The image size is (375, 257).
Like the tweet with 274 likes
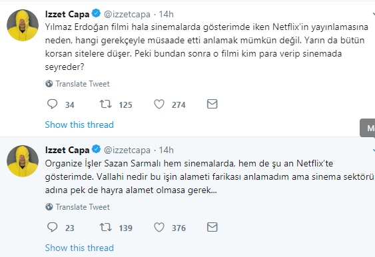pos(159,104)
